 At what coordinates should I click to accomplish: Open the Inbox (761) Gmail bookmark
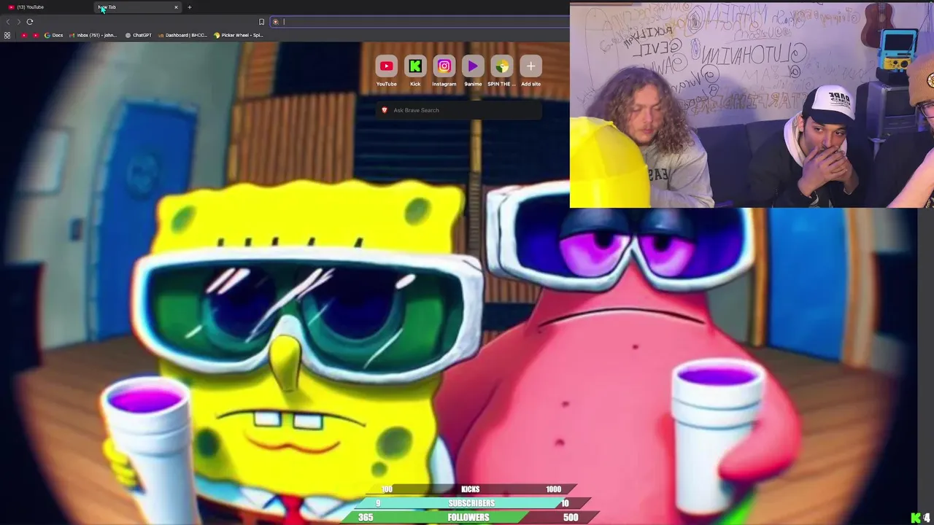point(93,35)
